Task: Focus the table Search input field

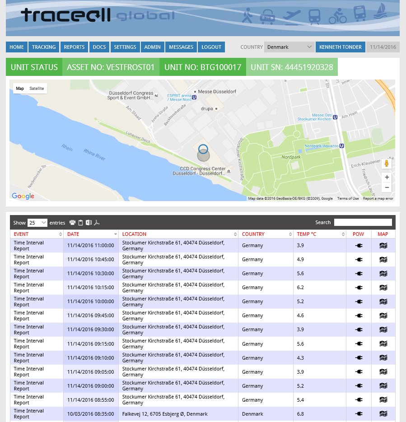Action: click(363, 222)
